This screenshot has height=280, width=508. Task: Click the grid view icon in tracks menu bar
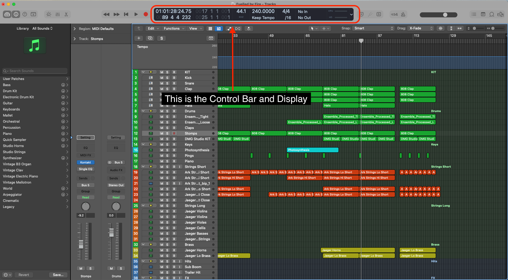(210, 29)
